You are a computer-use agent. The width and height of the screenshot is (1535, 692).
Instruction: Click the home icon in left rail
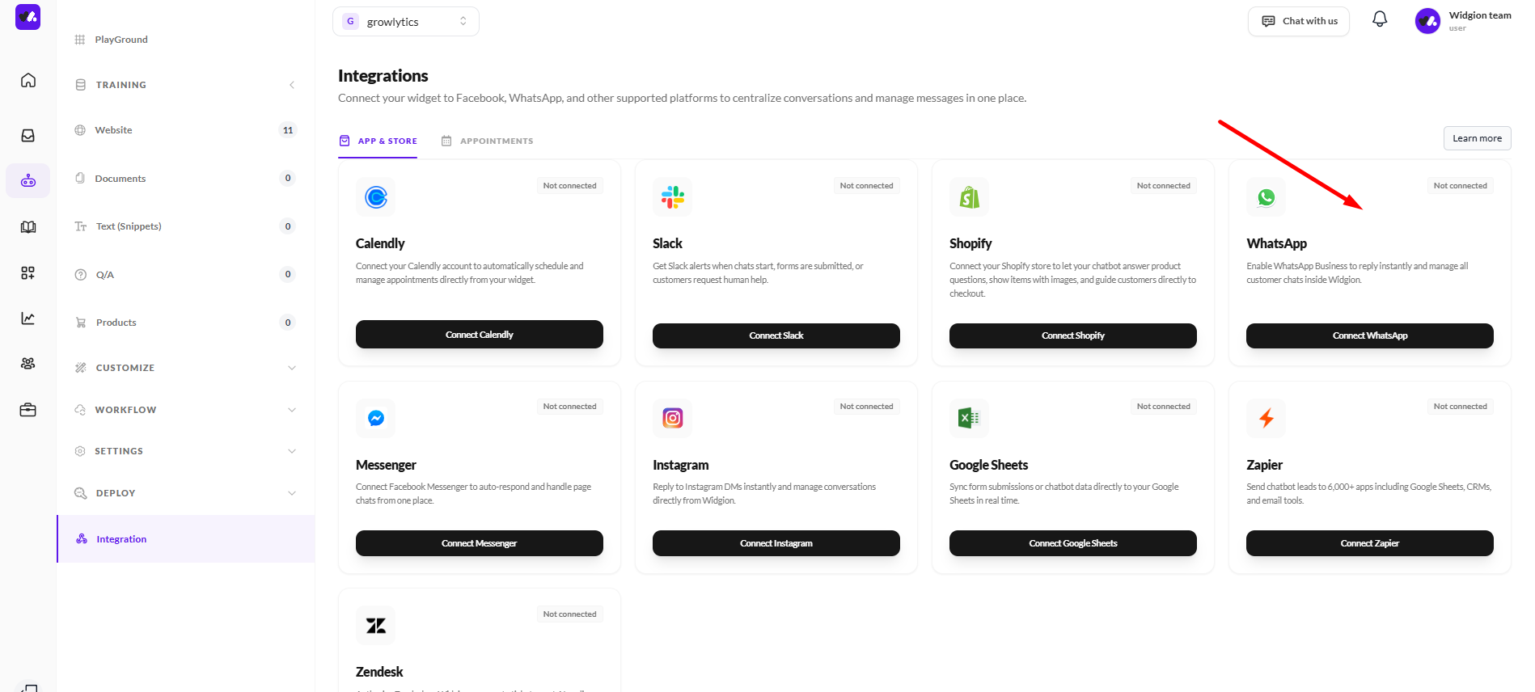tap(28, 80)
